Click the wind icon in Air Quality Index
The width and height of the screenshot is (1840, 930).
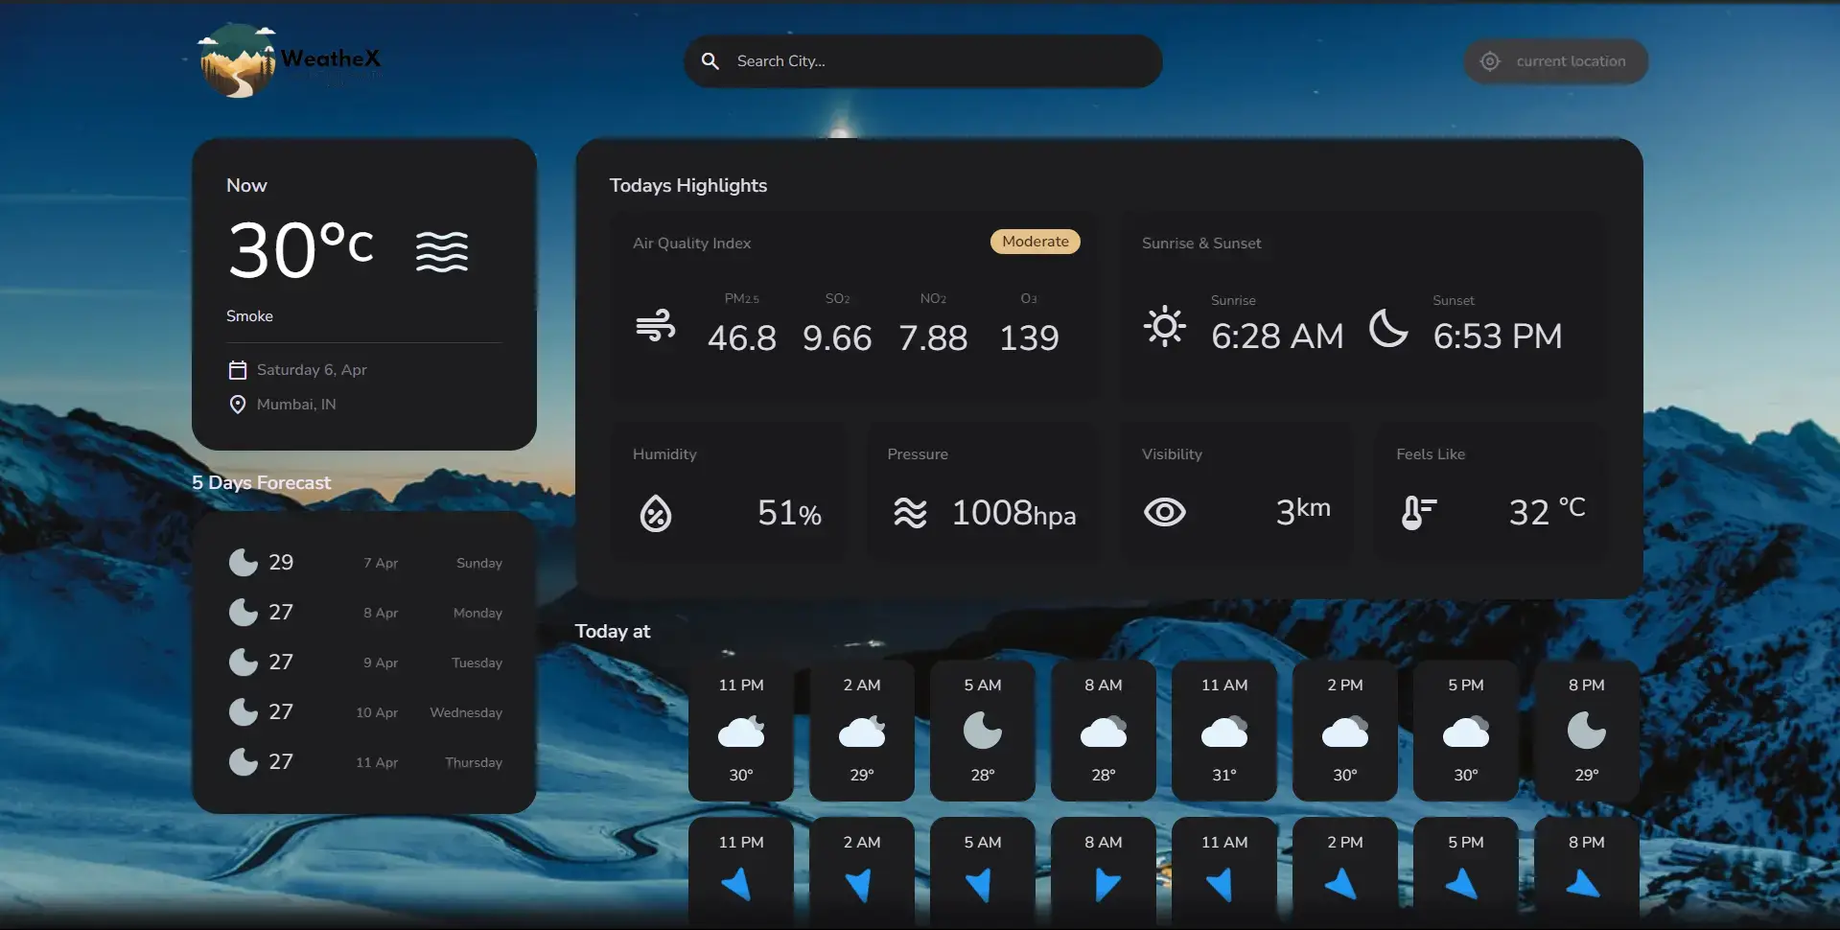[x=656, y=326]
